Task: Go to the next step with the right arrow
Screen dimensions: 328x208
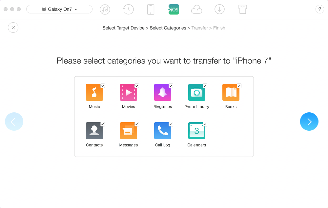Action: click(x=309, y=122)
